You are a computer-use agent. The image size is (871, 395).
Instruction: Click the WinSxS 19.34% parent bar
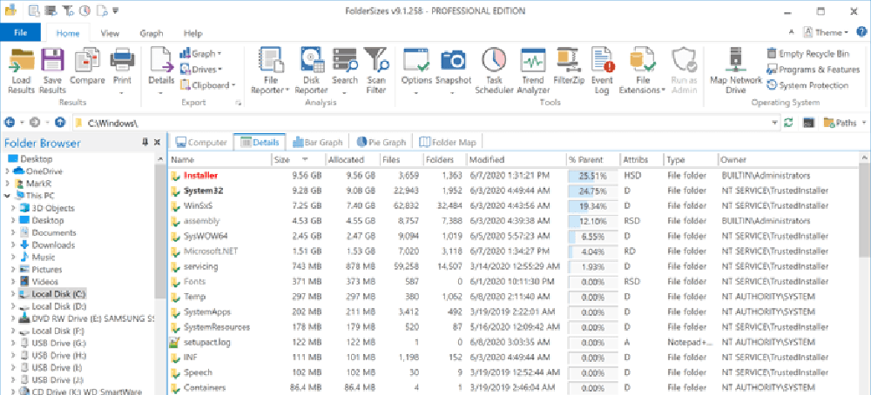coord(592,206)
